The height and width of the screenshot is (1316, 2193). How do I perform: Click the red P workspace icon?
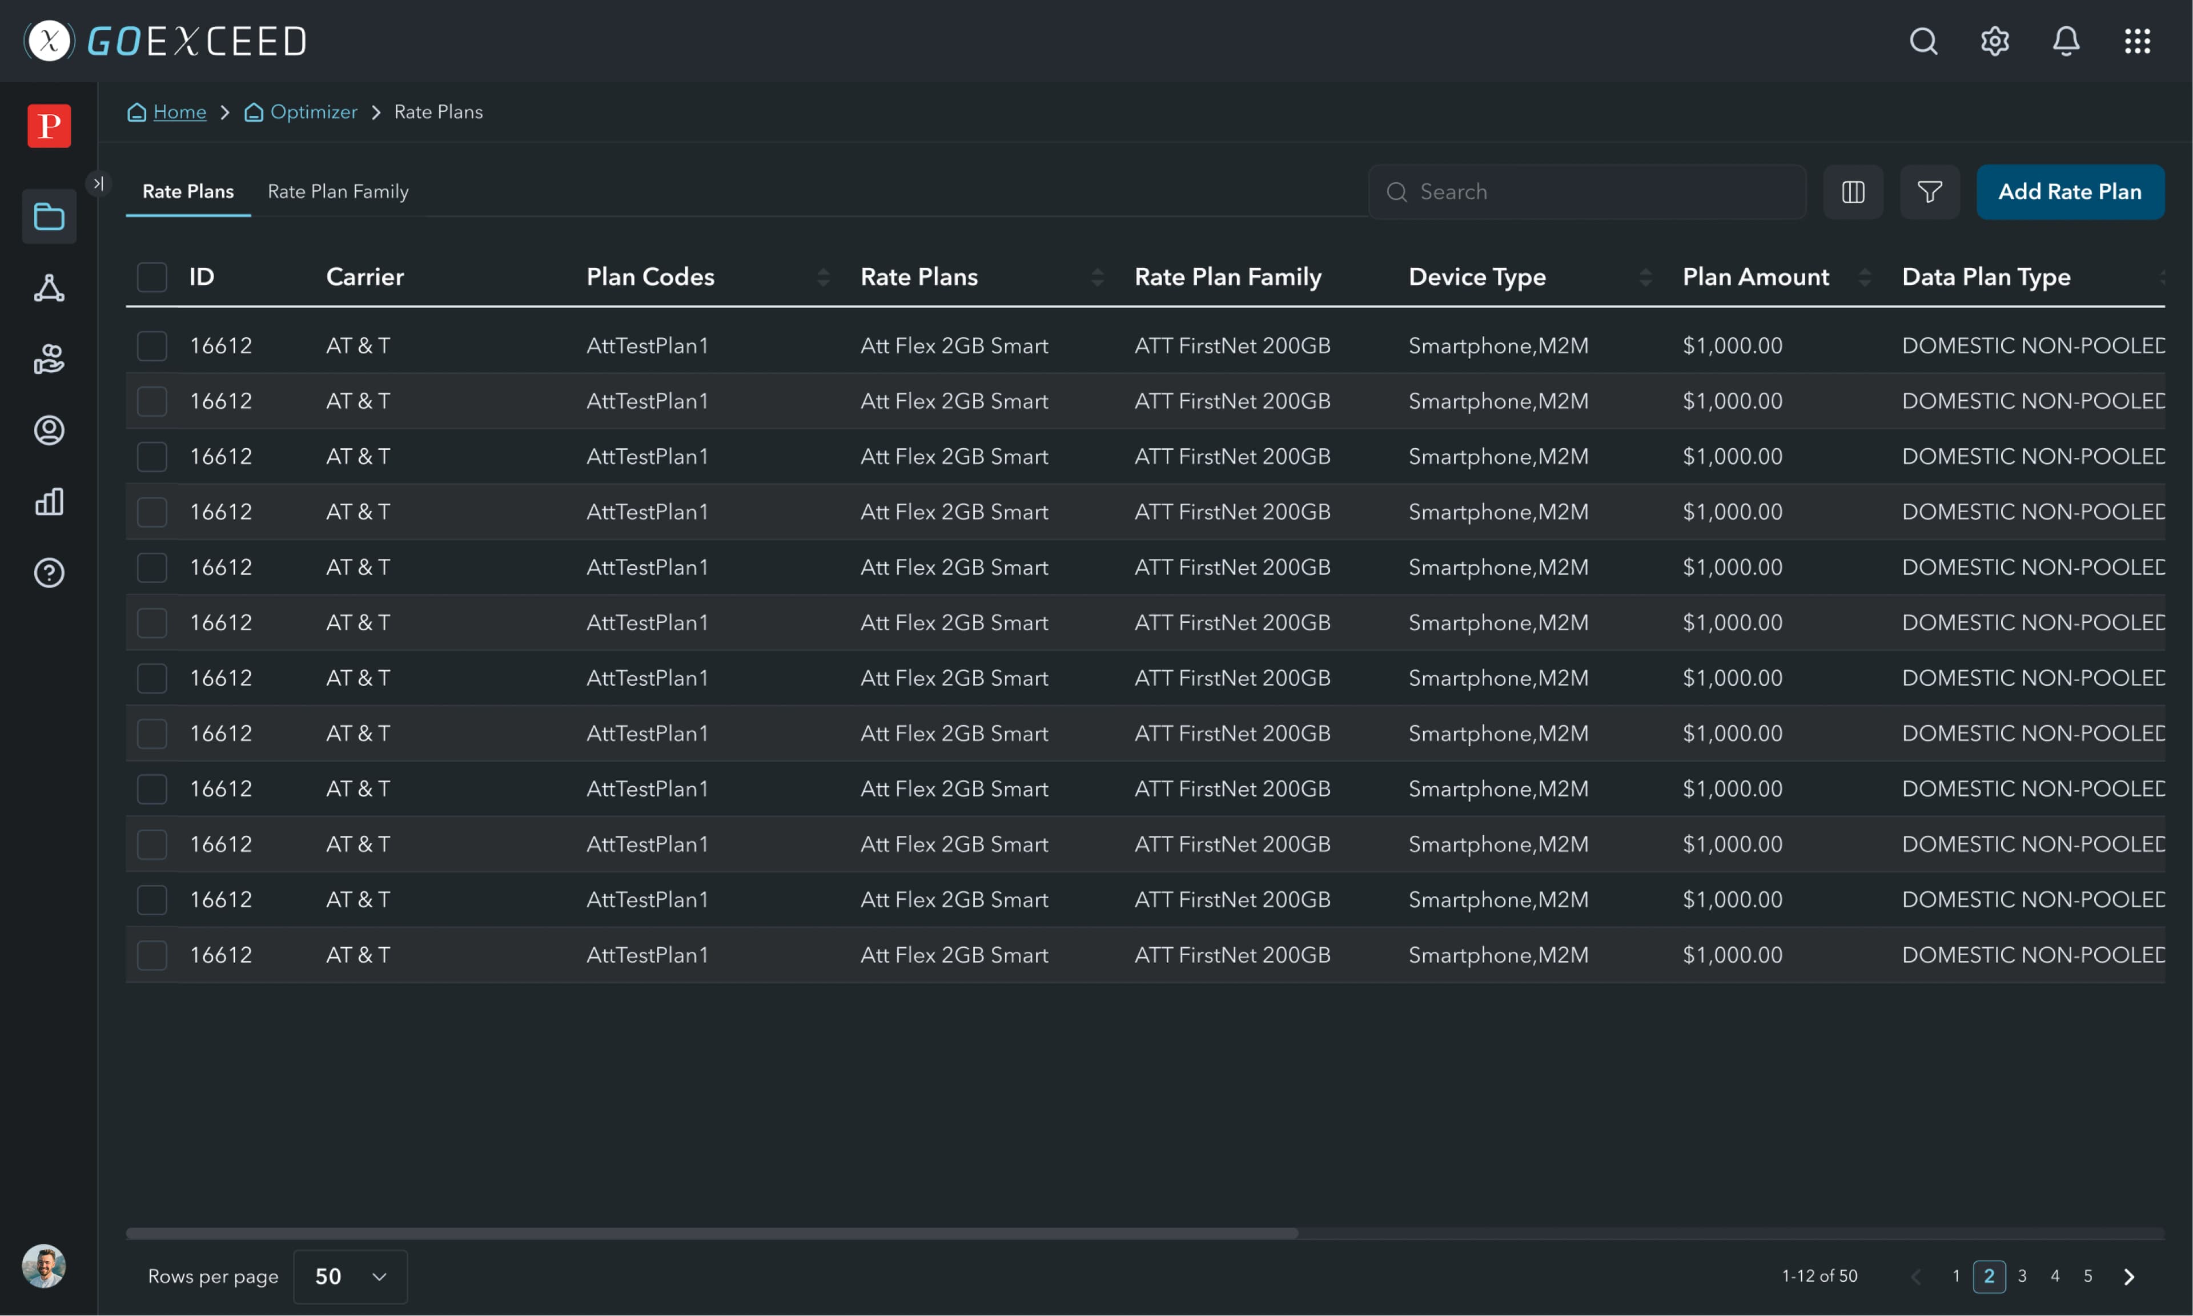49,126
